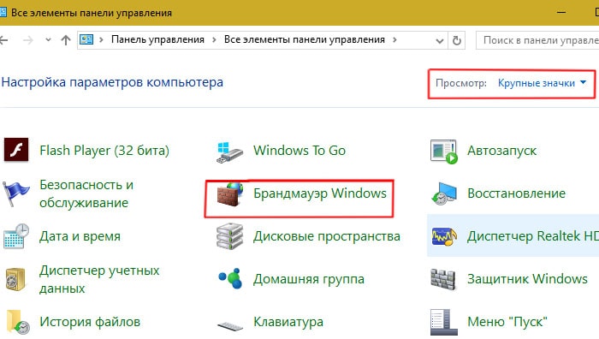This screenshot has height=339, width=599.
Task: Open the Брандмауэр Windows link
Action: (x=320, y=193)
